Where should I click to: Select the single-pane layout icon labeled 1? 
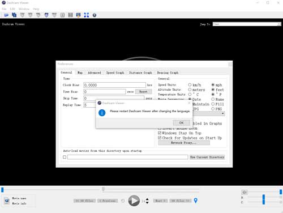[62, 15]
